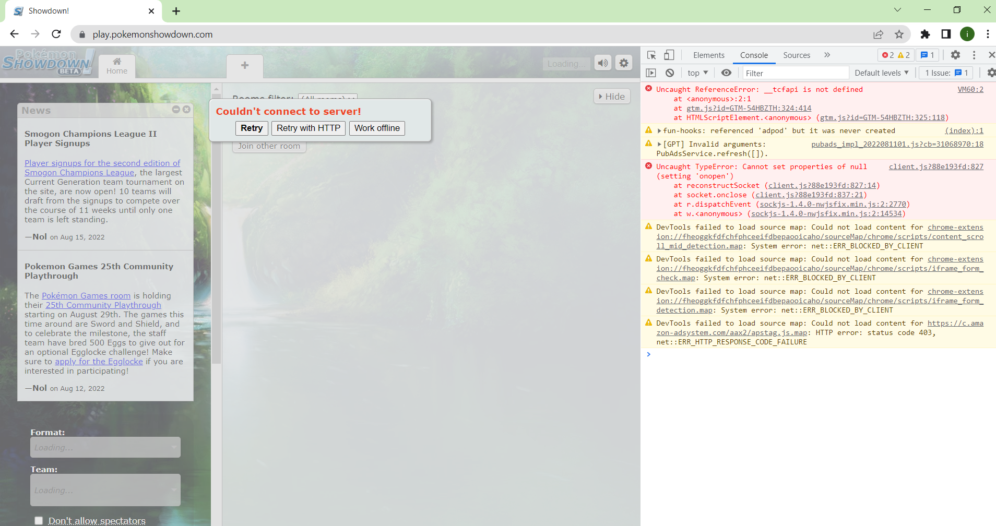The image size is (996, 526).
Task: Toggle the device toolbar icon in DevTools
Action: click(669, 55)
